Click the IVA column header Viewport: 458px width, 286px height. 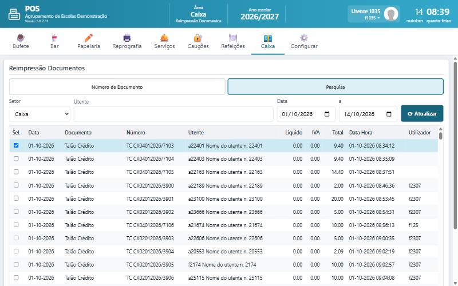click(x=315, y=133)
